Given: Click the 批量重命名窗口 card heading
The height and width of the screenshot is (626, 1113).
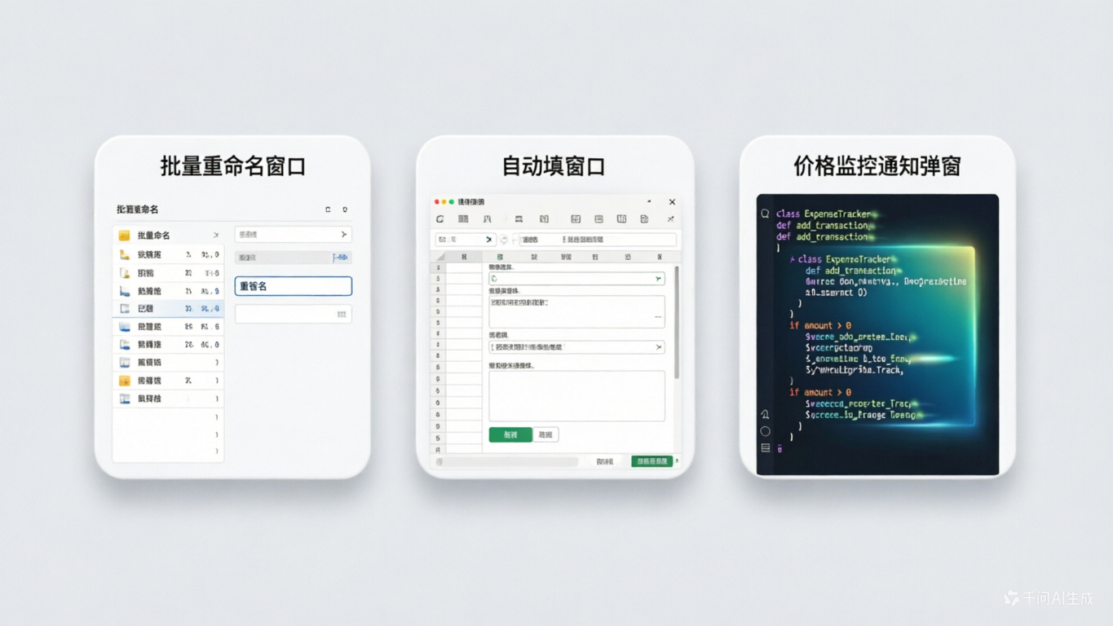Looking at the screenshot, I should [x=232, y=166].
